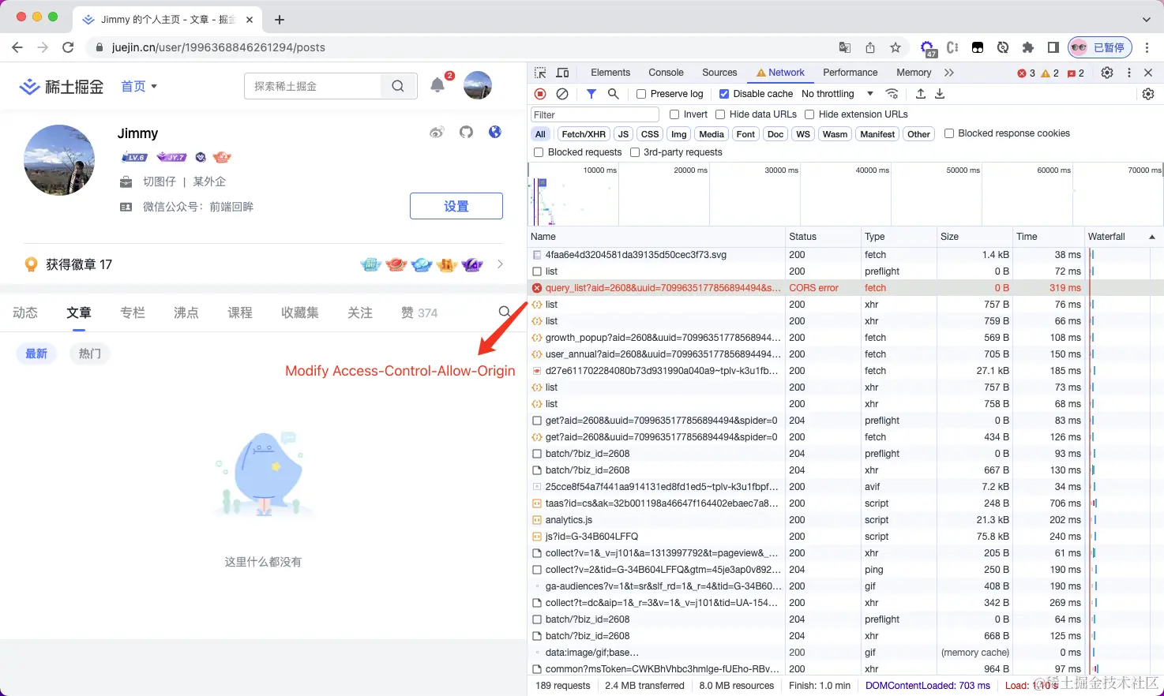Click the Juejin search magnifier button
This screenshot has height=696, width=1164.
(x=398, y=86)
